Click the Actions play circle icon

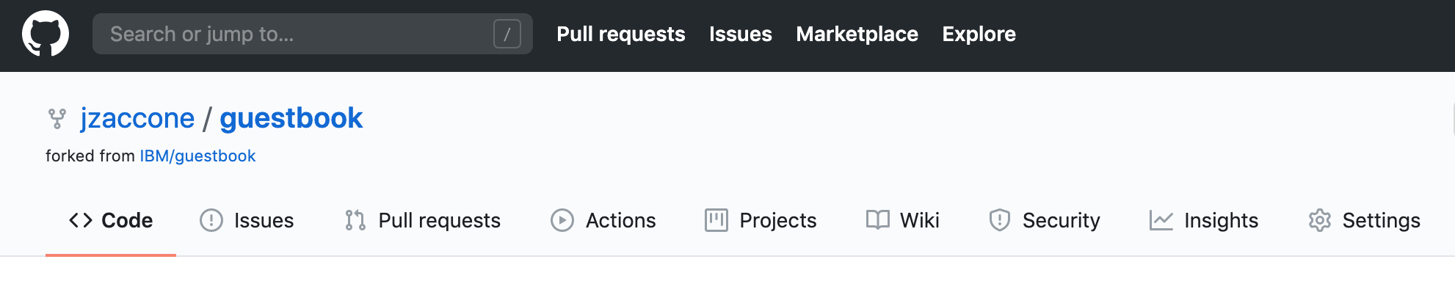pyautogui.click(x=562, y=220)
